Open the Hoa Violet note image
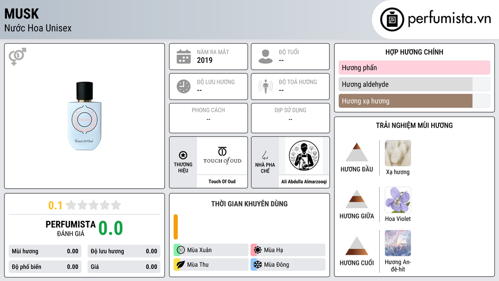499x281 pixels. tap(398, 200)
